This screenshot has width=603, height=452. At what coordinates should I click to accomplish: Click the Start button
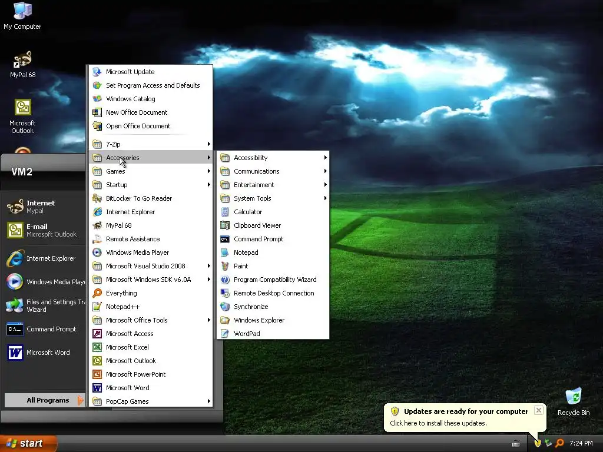click(28, 443)
